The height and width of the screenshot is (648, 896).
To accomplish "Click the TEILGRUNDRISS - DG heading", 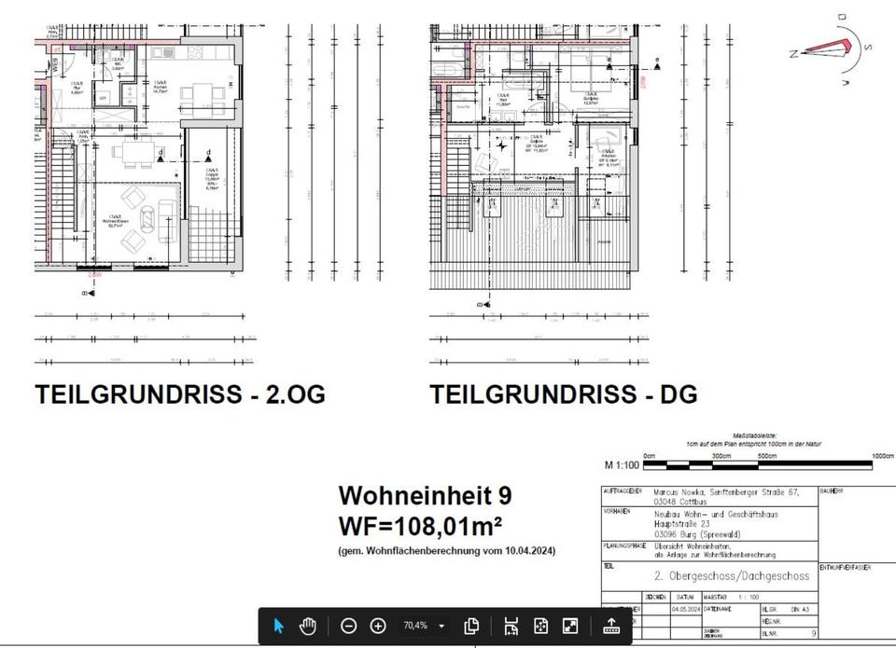I will [x=563, y=394].
